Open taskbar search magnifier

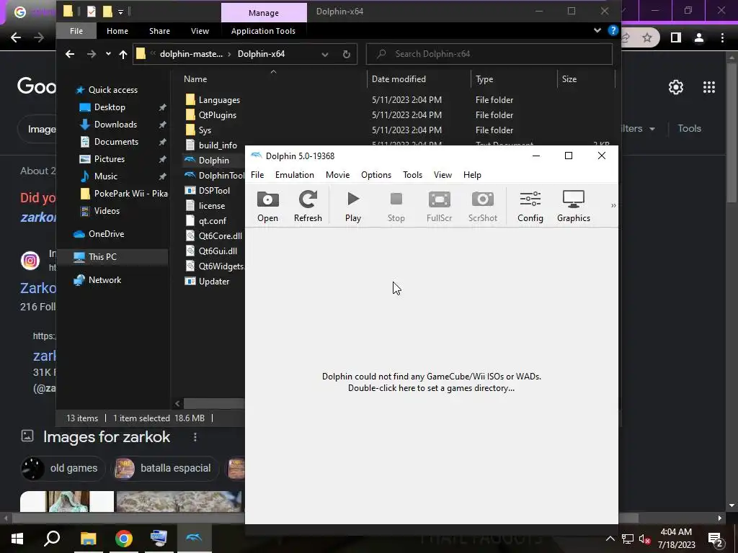point(52,539)
